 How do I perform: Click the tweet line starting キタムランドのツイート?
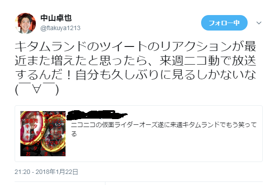(136, 46)
